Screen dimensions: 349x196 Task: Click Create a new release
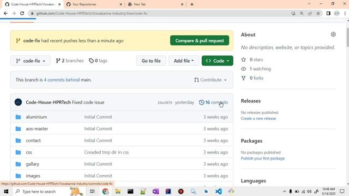click(x=258, y=119)
